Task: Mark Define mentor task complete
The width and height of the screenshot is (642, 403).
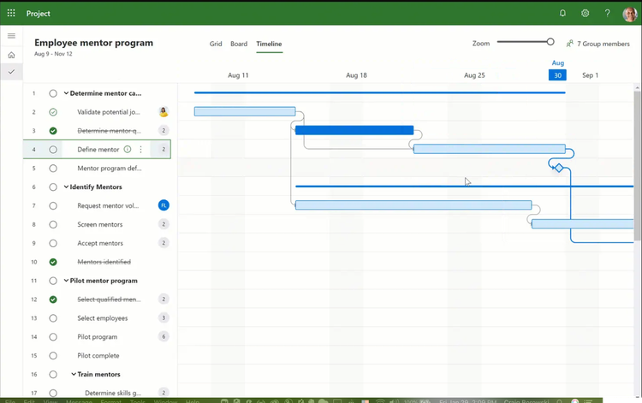Action: tap(53, 150)
